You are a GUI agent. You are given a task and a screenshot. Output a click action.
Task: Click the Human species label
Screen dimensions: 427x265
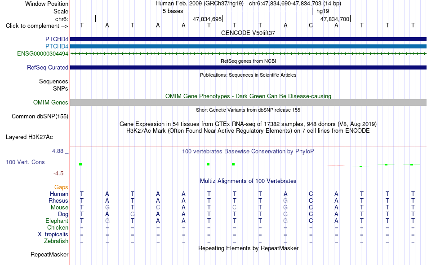(x=59, y=194)
